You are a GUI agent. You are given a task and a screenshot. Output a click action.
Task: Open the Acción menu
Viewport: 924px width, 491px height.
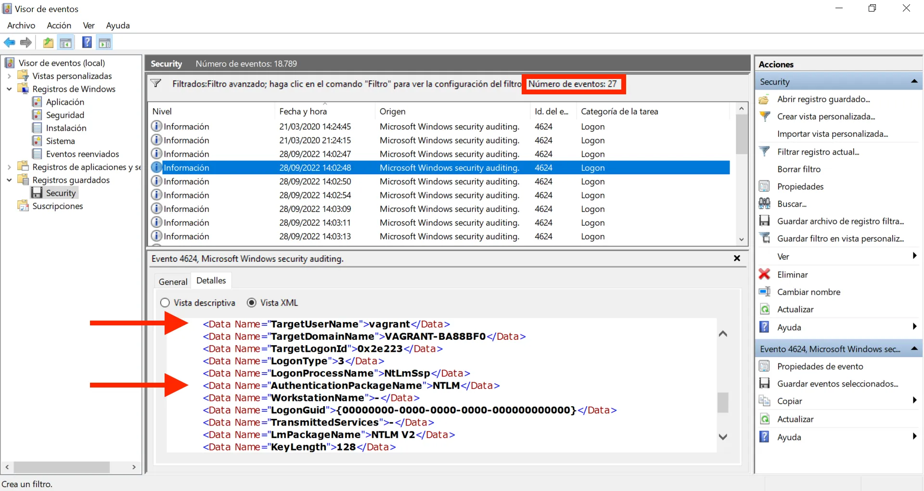(x=59, y=26)
